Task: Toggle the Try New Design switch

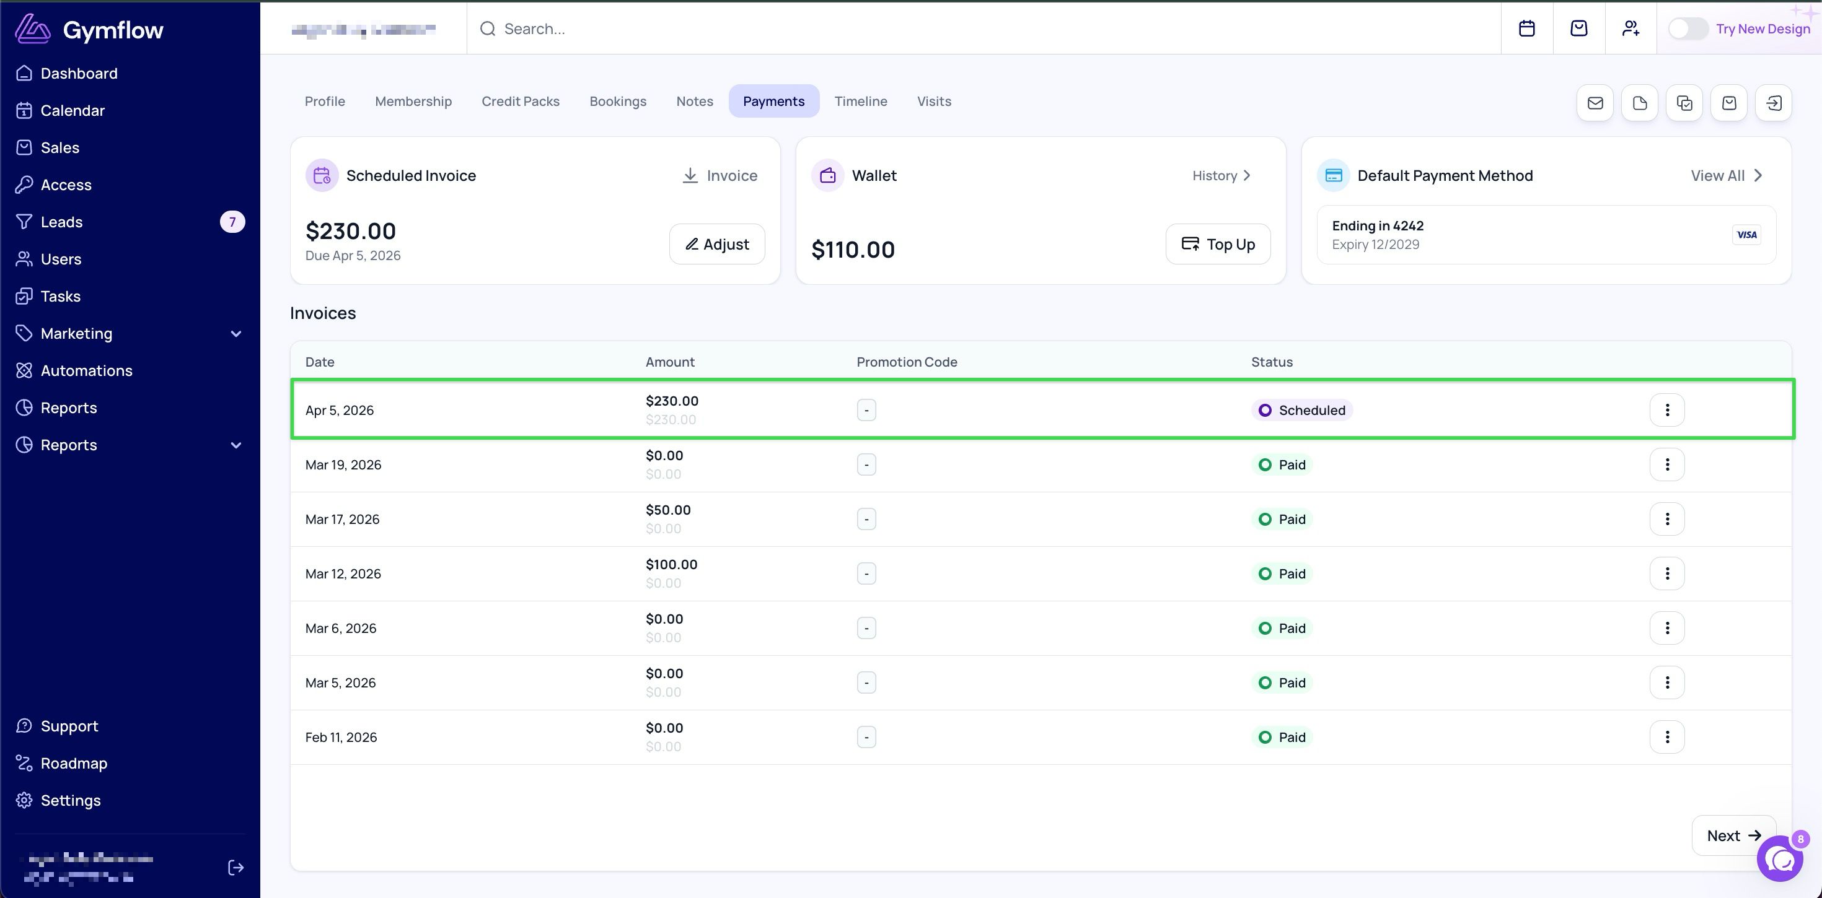Action: [1688, 29]
